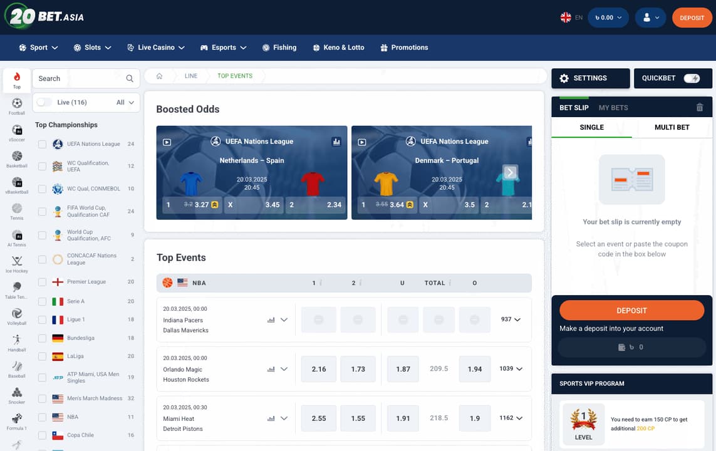This screenshot has height=451, width=716.
Task: Open Football in the sports sidebar
Action: [x=17, y=105]
